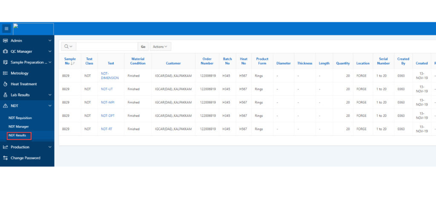Click the Diameter column header
The width and height of the screenshot is (436, 204).
coord(284,63)
